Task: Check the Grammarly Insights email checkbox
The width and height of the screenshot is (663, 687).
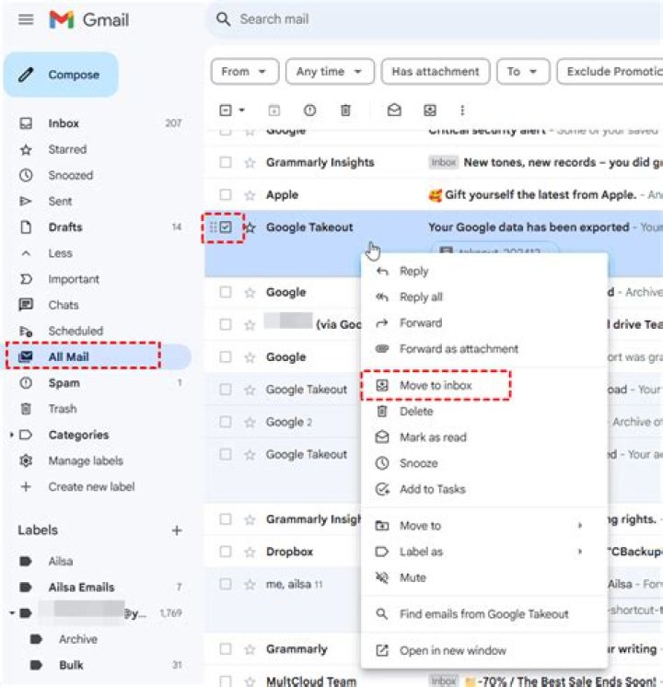Action: [226, 163]
